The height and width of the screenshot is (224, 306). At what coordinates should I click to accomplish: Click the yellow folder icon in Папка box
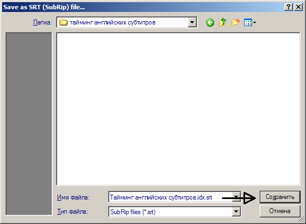(63, 22)
